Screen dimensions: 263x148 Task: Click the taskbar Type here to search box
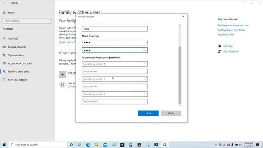pyautogui.click(x=37, y=145)
